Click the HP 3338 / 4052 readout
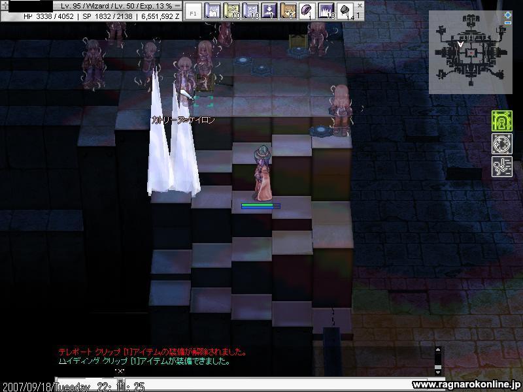The height and width of the screenshot is (392, 523). (48, 16)
